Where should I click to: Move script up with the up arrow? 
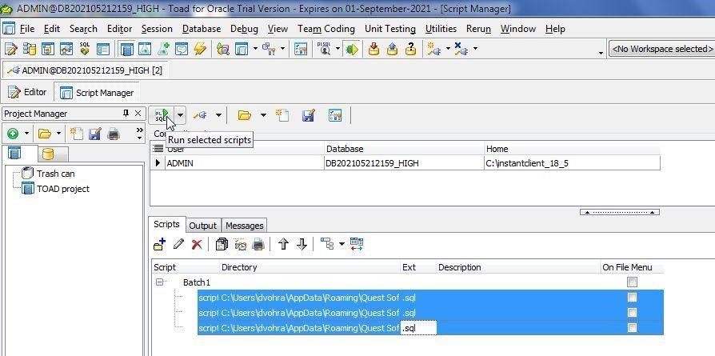tap(284, 244)
